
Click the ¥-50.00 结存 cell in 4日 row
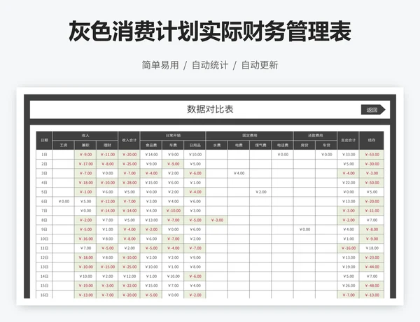(372, 183)
